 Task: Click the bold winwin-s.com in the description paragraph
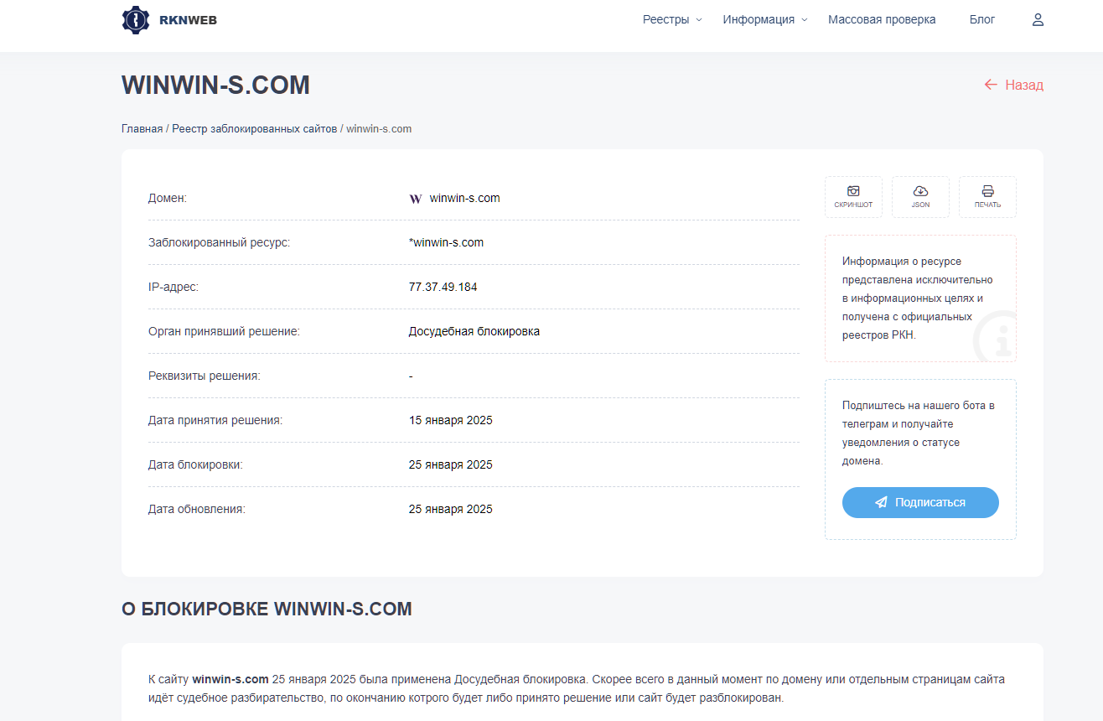point(230,679)
